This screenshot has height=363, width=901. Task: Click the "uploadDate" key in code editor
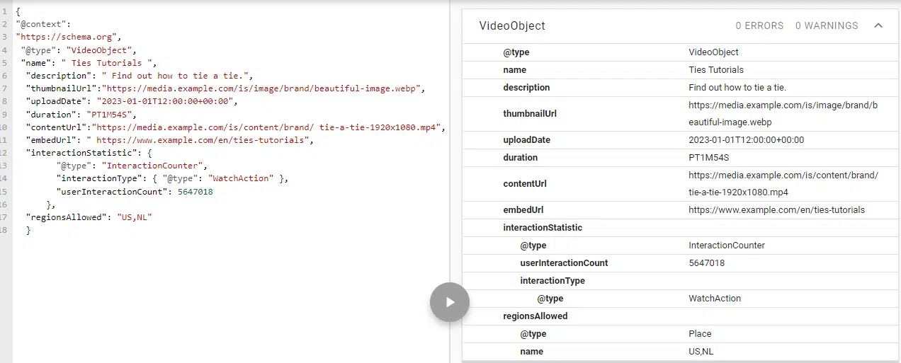(57, 101)
